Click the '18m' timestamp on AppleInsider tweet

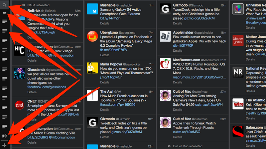[223, 32]
